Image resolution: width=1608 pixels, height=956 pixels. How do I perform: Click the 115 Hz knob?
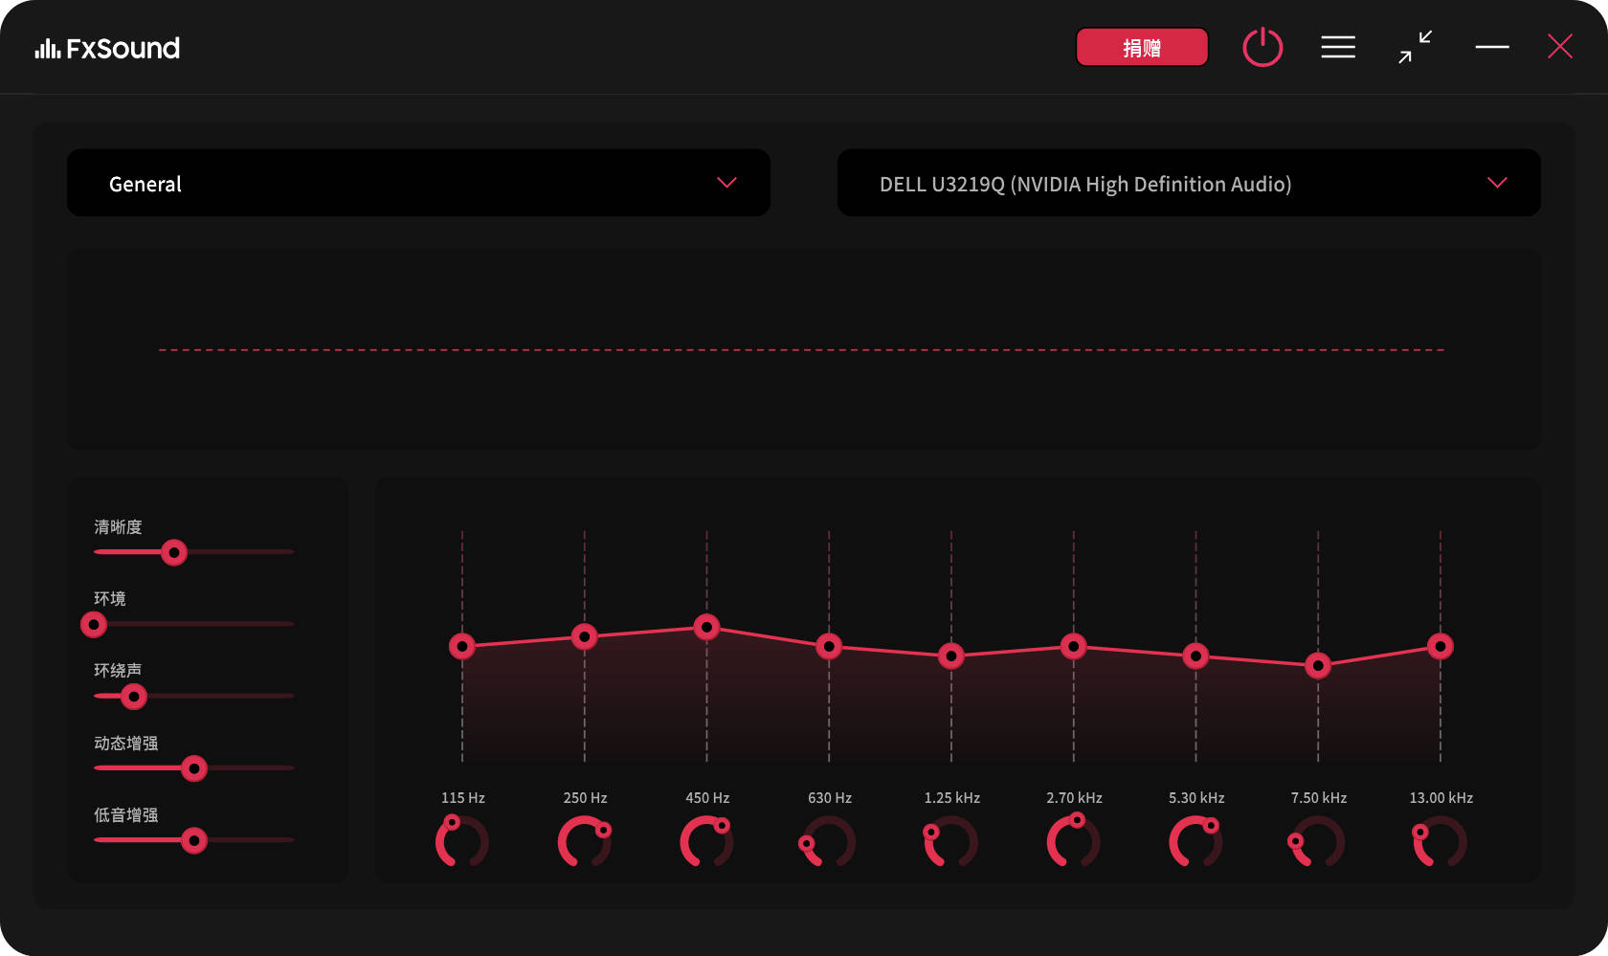[462, 841]
